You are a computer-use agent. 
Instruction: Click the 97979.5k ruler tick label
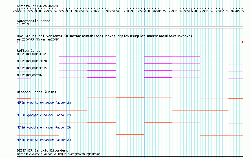click(50, 11)
